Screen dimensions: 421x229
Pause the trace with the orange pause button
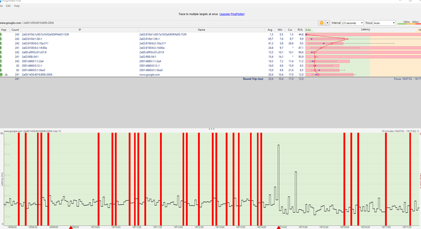coord(322,23)
